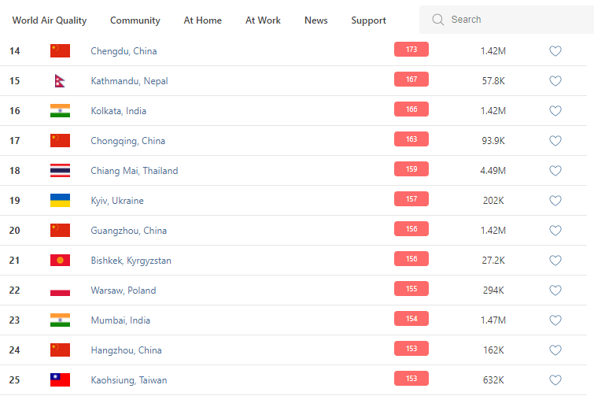Select the Mumbai, India link
The image size is (594, 396).
120,320
